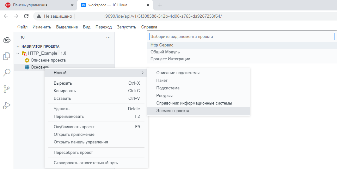Open a new browser tab with plus button

click(160, 5)
